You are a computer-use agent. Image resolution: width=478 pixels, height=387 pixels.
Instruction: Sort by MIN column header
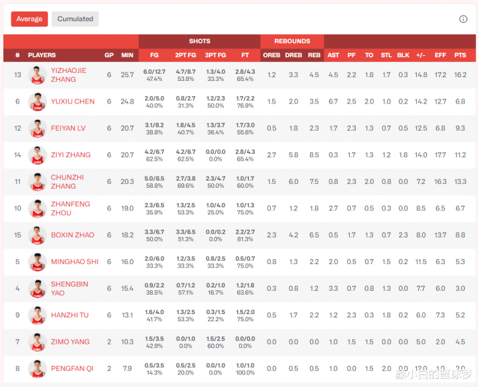click(x=127, y=55)
